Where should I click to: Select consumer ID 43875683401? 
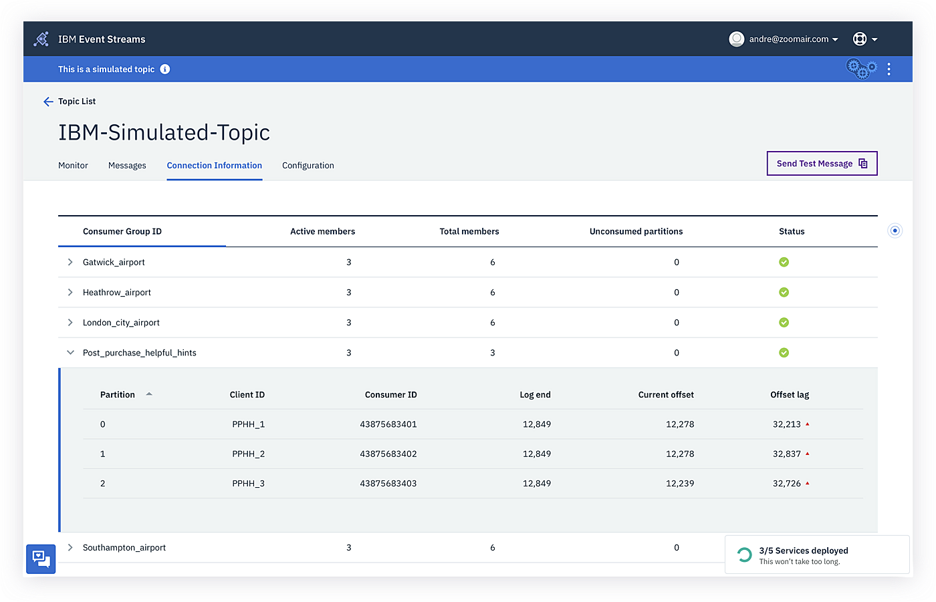pyautogui.click(x=388, y=424)
